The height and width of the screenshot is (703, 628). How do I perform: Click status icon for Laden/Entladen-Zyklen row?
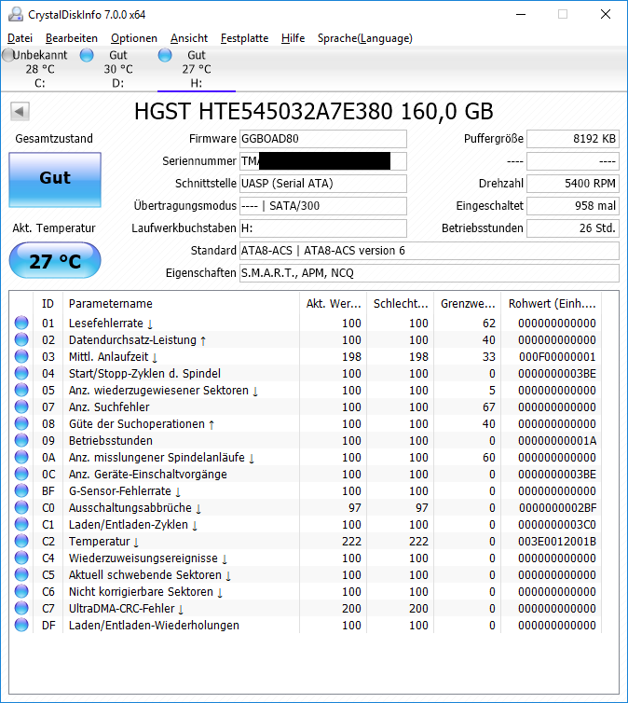click(x=21, y=524)
